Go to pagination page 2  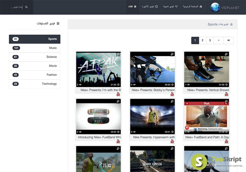pyautogui.click(x=203, y=40)
